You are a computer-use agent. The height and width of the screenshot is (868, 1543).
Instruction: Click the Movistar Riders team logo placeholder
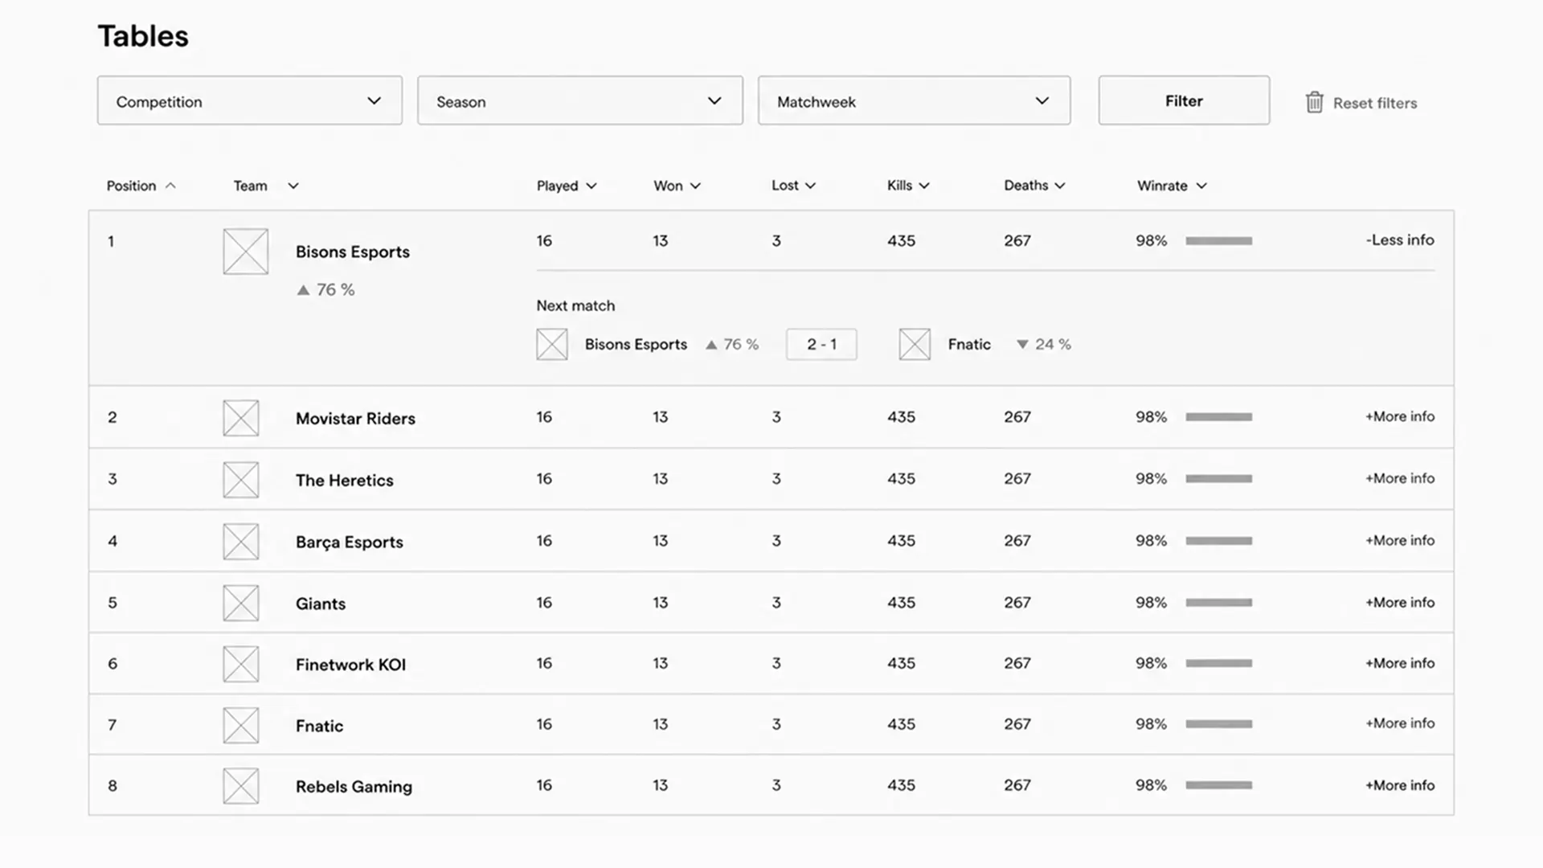coord(241,418)
